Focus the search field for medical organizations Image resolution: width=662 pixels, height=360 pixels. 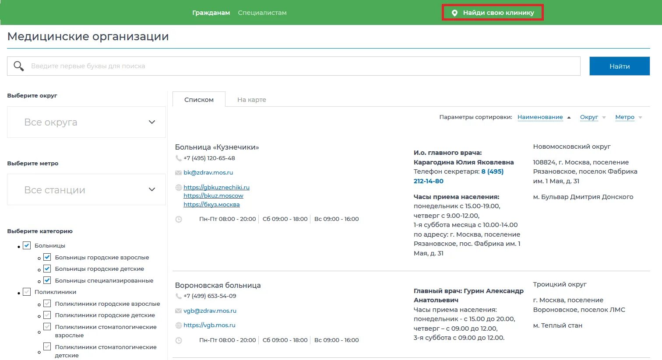pyautogui.click(x=294, y=66)
